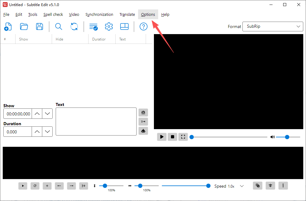Click the Duration input field

[x=18, y=132]
